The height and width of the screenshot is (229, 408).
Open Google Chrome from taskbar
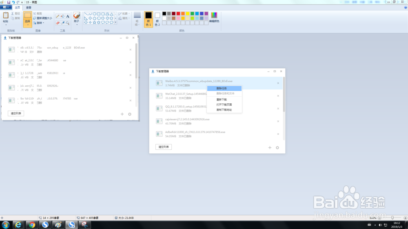(x=32, y=225)
